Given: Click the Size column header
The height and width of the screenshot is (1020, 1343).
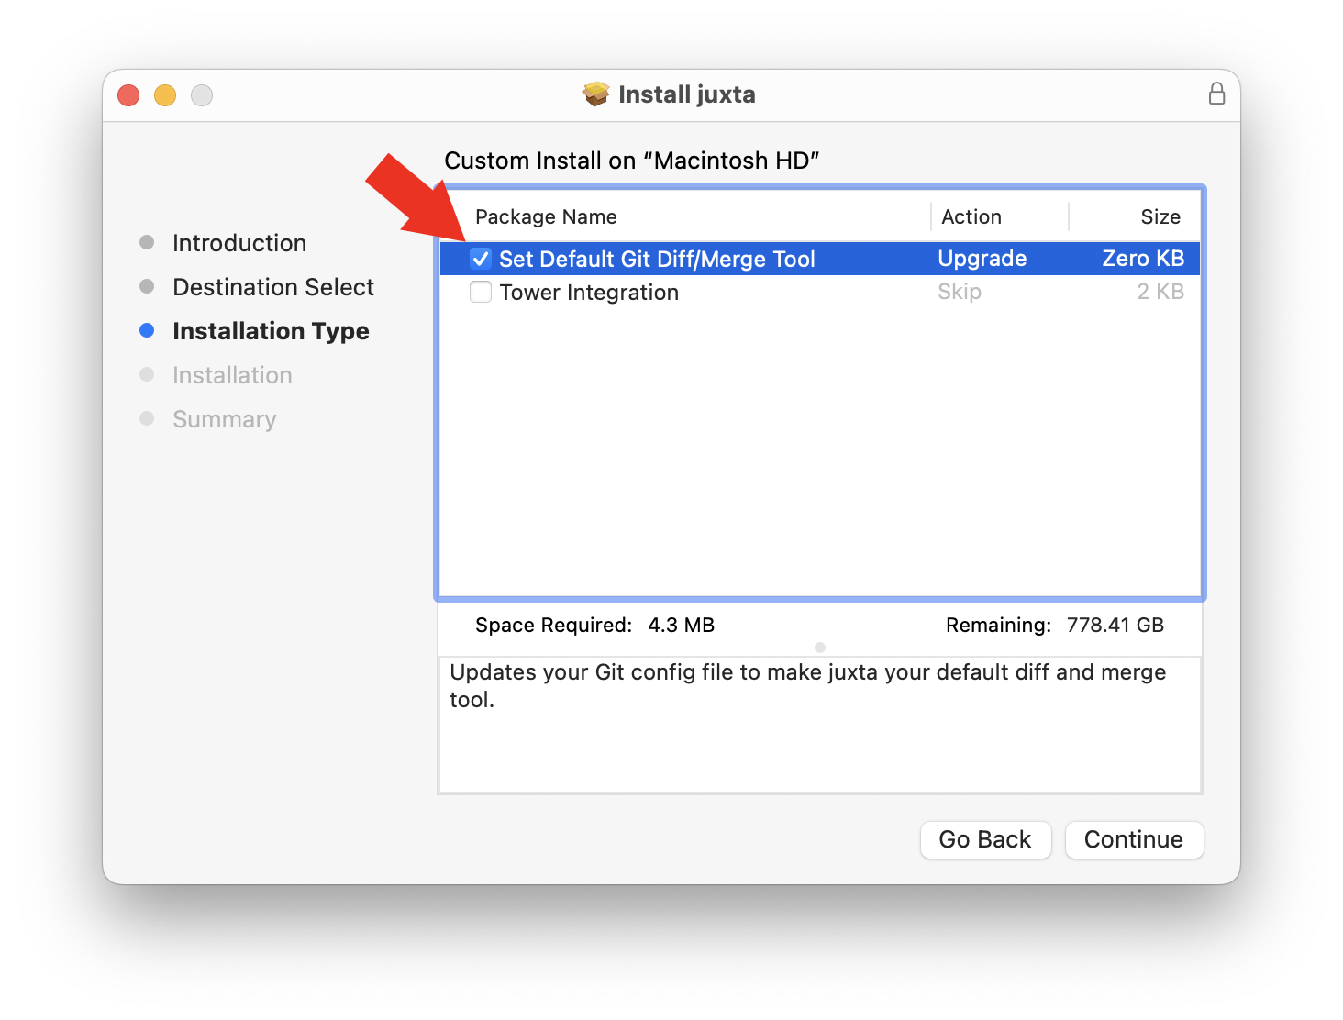Looking at the screenshot, I should point(1160,216).
